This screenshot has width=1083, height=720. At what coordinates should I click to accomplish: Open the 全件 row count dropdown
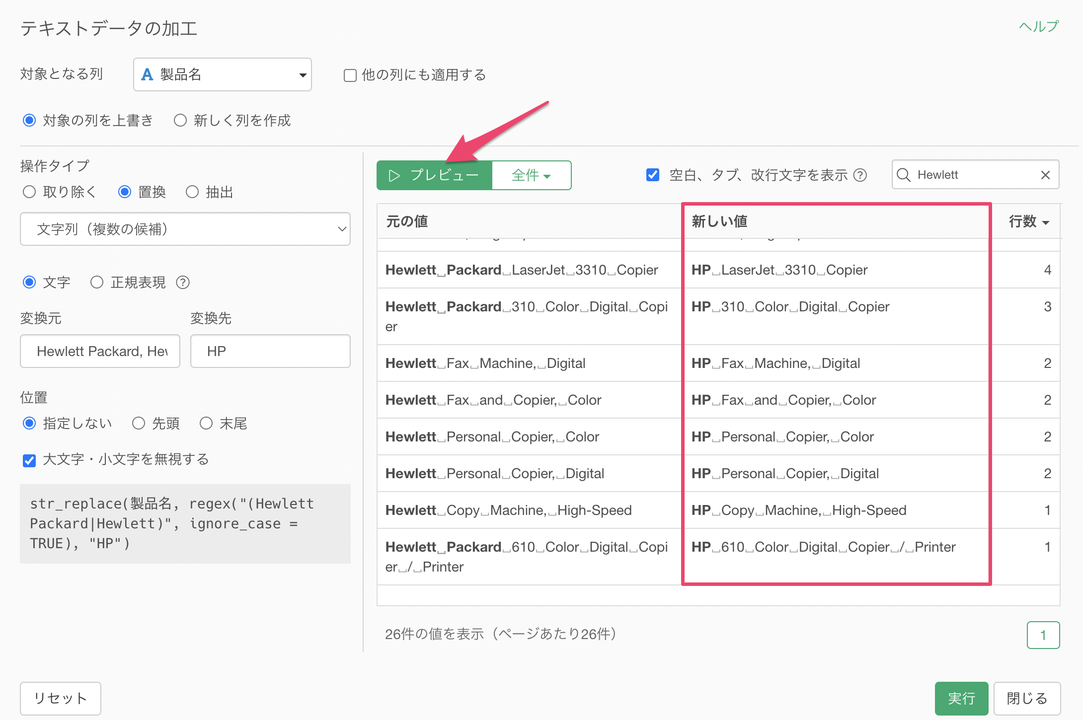click(532, 175)
